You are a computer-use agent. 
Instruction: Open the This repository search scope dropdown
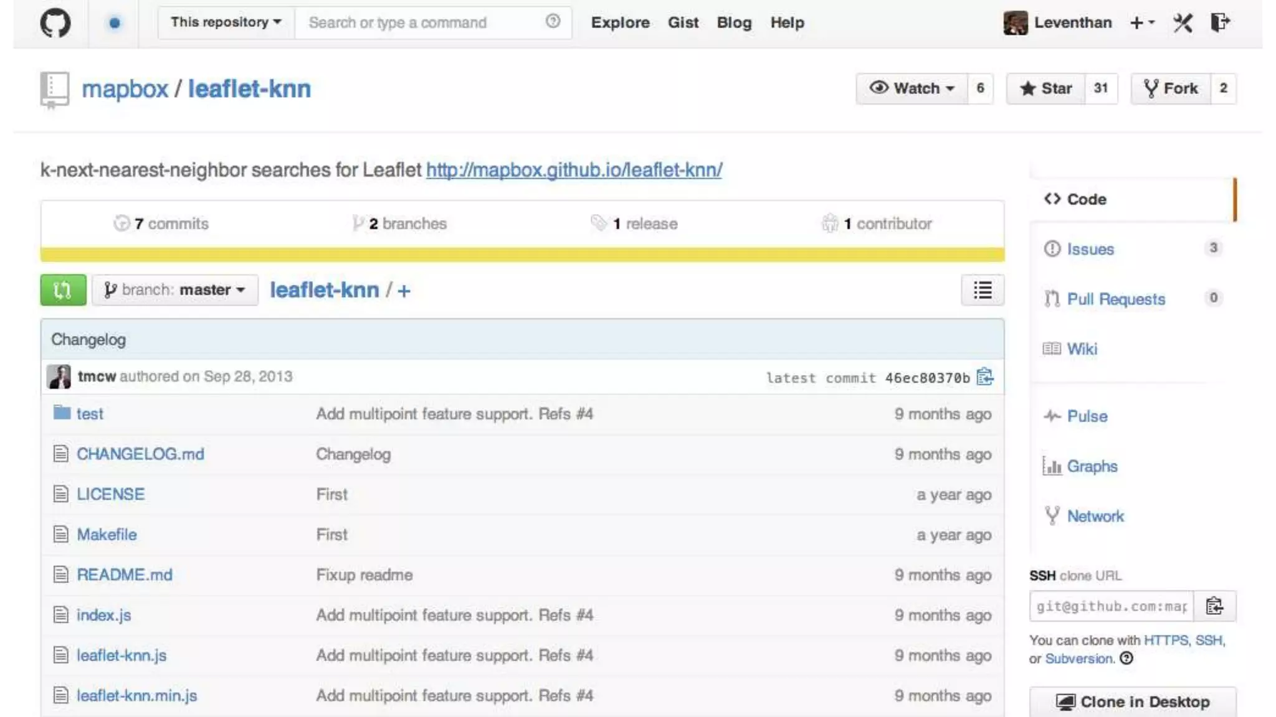tap(226, 22)
